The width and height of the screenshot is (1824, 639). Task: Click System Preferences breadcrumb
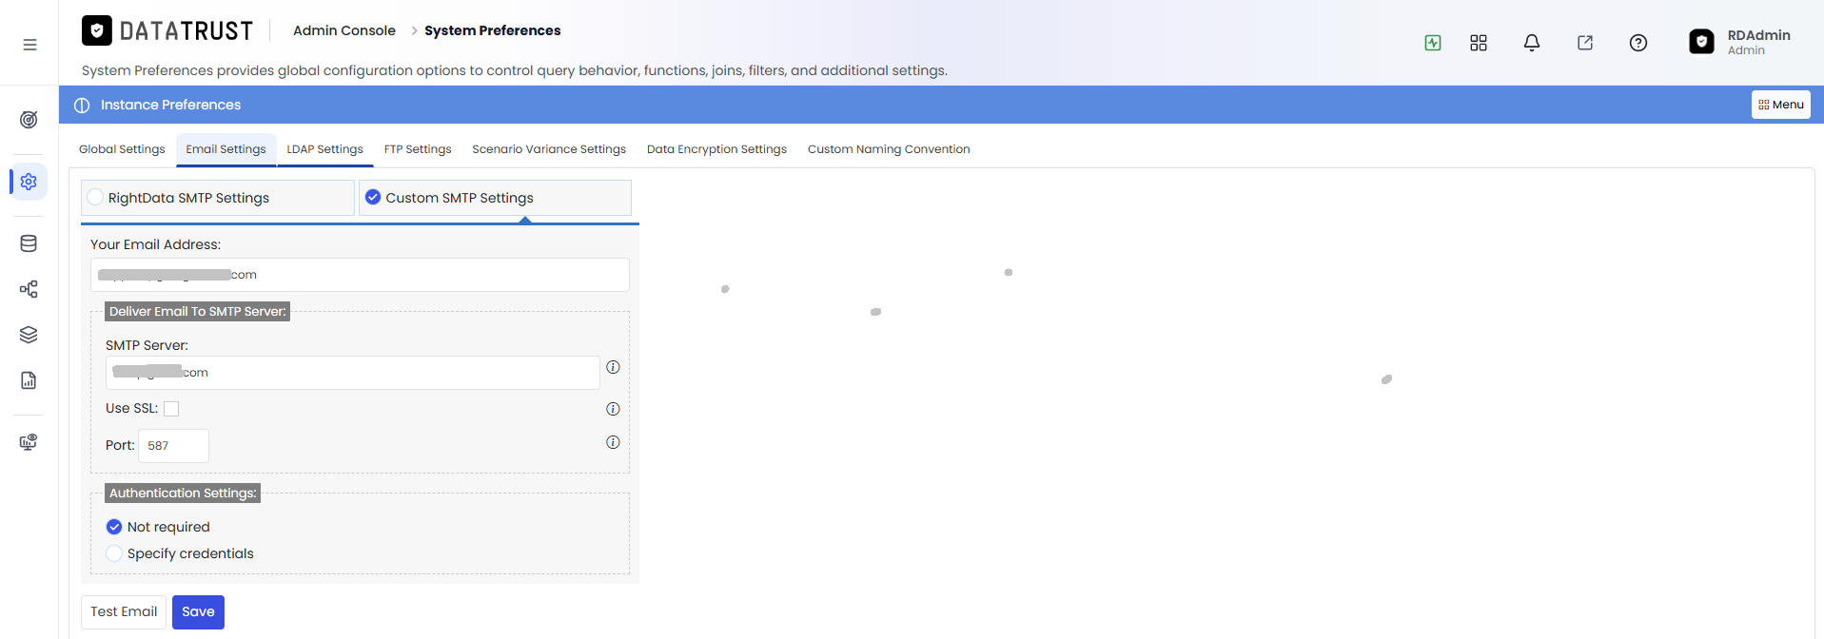(493, 30)
